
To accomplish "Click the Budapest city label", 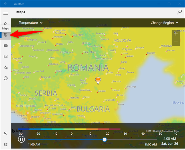I will [x=32, y=40].
